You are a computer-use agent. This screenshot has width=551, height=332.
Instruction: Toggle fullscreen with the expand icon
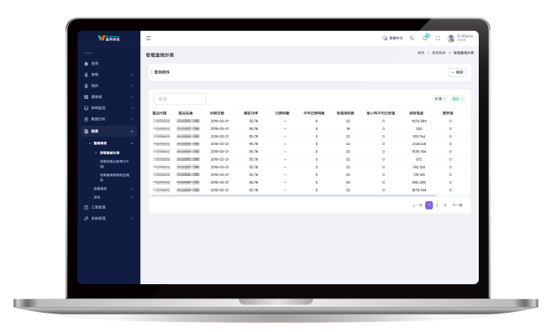pyautogui.click(x=438, y=39)
